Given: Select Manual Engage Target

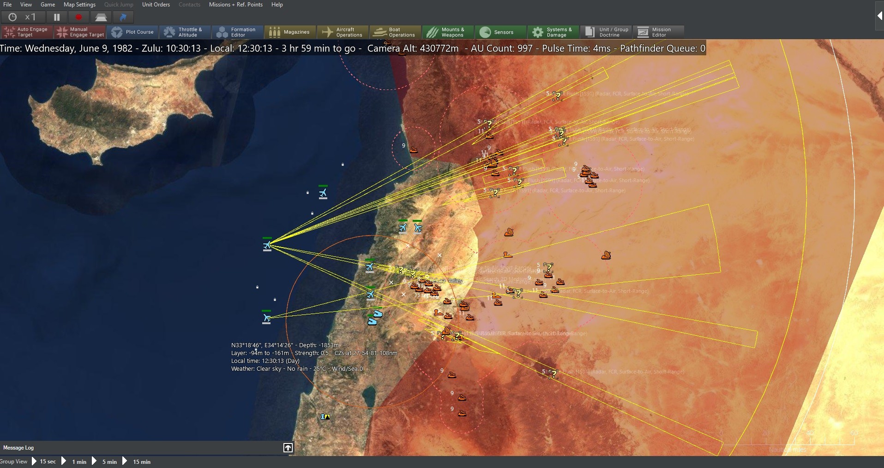Looking at the screenshot, I should [x=79, y=32].
